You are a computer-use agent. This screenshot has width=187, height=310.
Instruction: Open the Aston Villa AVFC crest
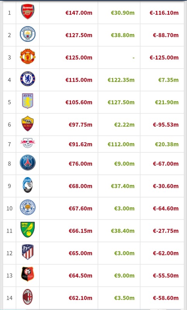point(27,101)
